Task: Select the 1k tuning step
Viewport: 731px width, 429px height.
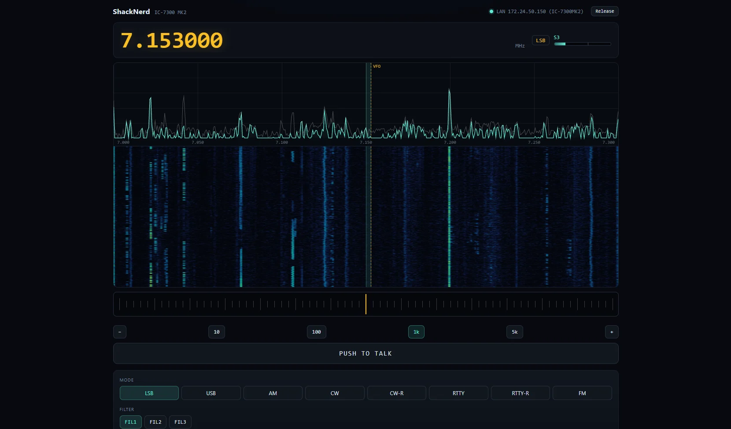Action: (x=416, y=332)
